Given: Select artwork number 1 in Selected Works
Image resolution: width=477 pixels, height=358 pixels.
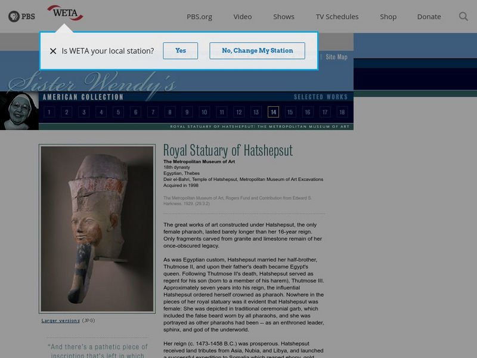Looking at the screenshot, I should point(48,111).
